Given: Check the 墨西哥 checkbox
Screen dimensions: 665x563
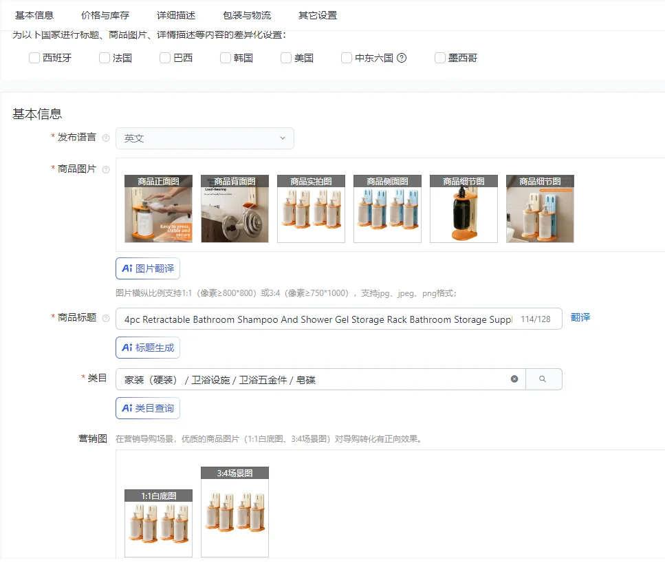Looking at the screenshot, I should (439, 58).
